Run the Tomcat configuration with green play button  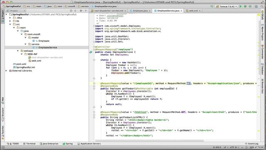(240, 7)
